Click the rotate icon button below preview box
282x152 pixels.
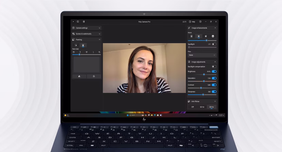click(x=94, y=76)
